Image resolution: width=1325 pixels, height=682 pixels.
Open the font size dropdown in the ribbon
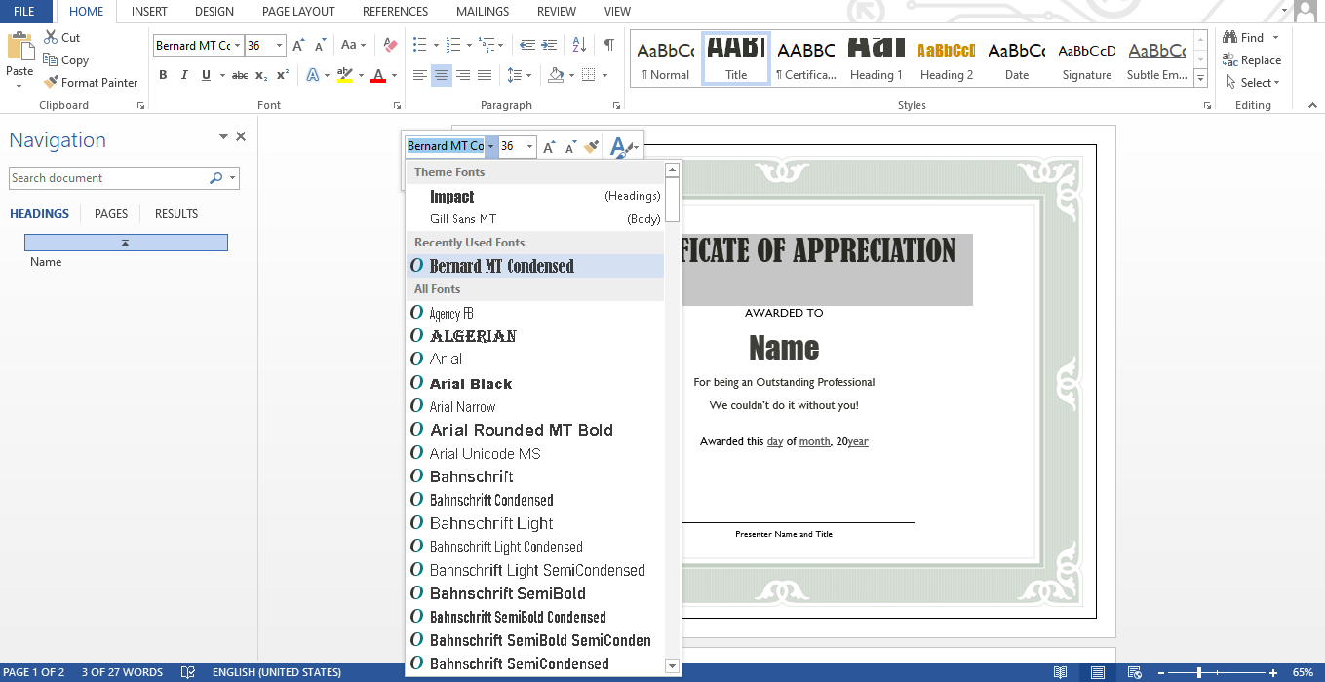click(280, 45)
